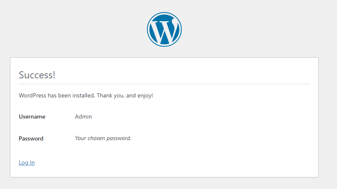Click the "Success!" heading
Image resolution: width=337 pixels, height=189 pixels.
[x=37, y=75]
